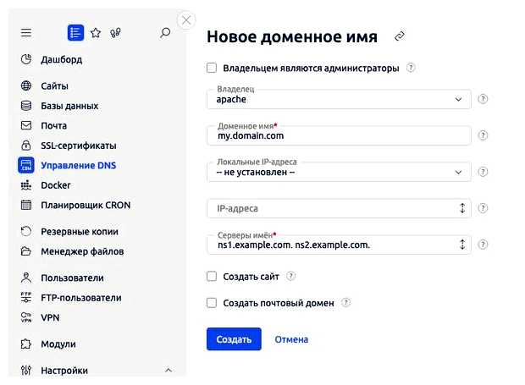
Task: Open help for Серверы имён field
Action: coord(483,245)
